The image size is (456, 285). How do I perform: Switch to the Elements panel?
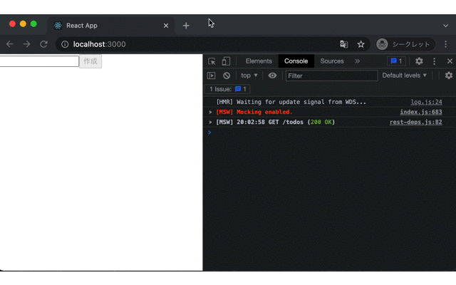[259, 61]
